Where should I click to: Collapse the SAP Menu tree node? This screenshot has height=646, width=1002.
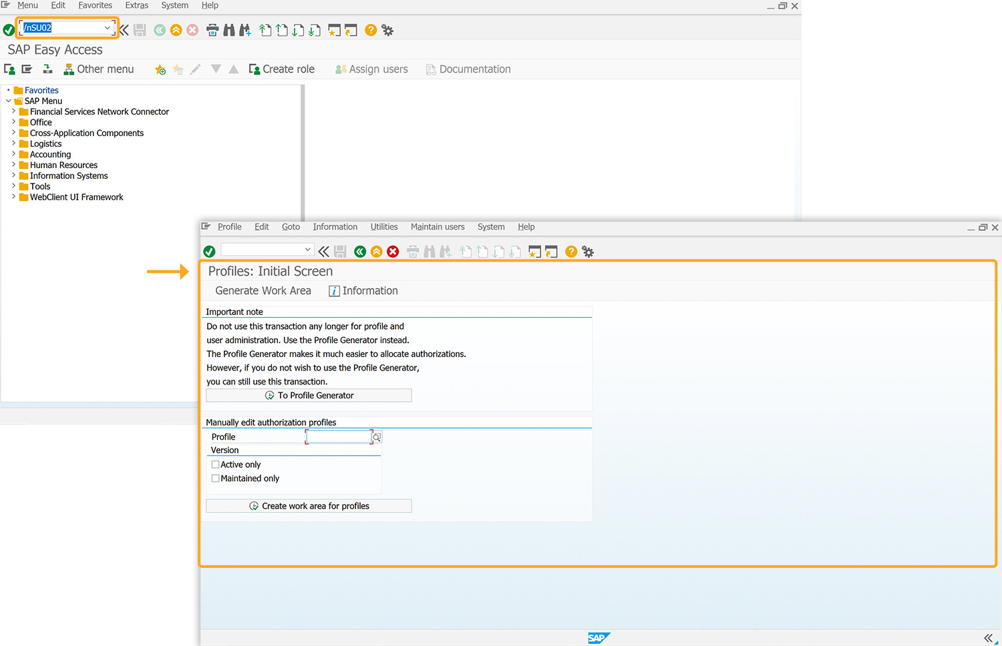coord(8,101)
